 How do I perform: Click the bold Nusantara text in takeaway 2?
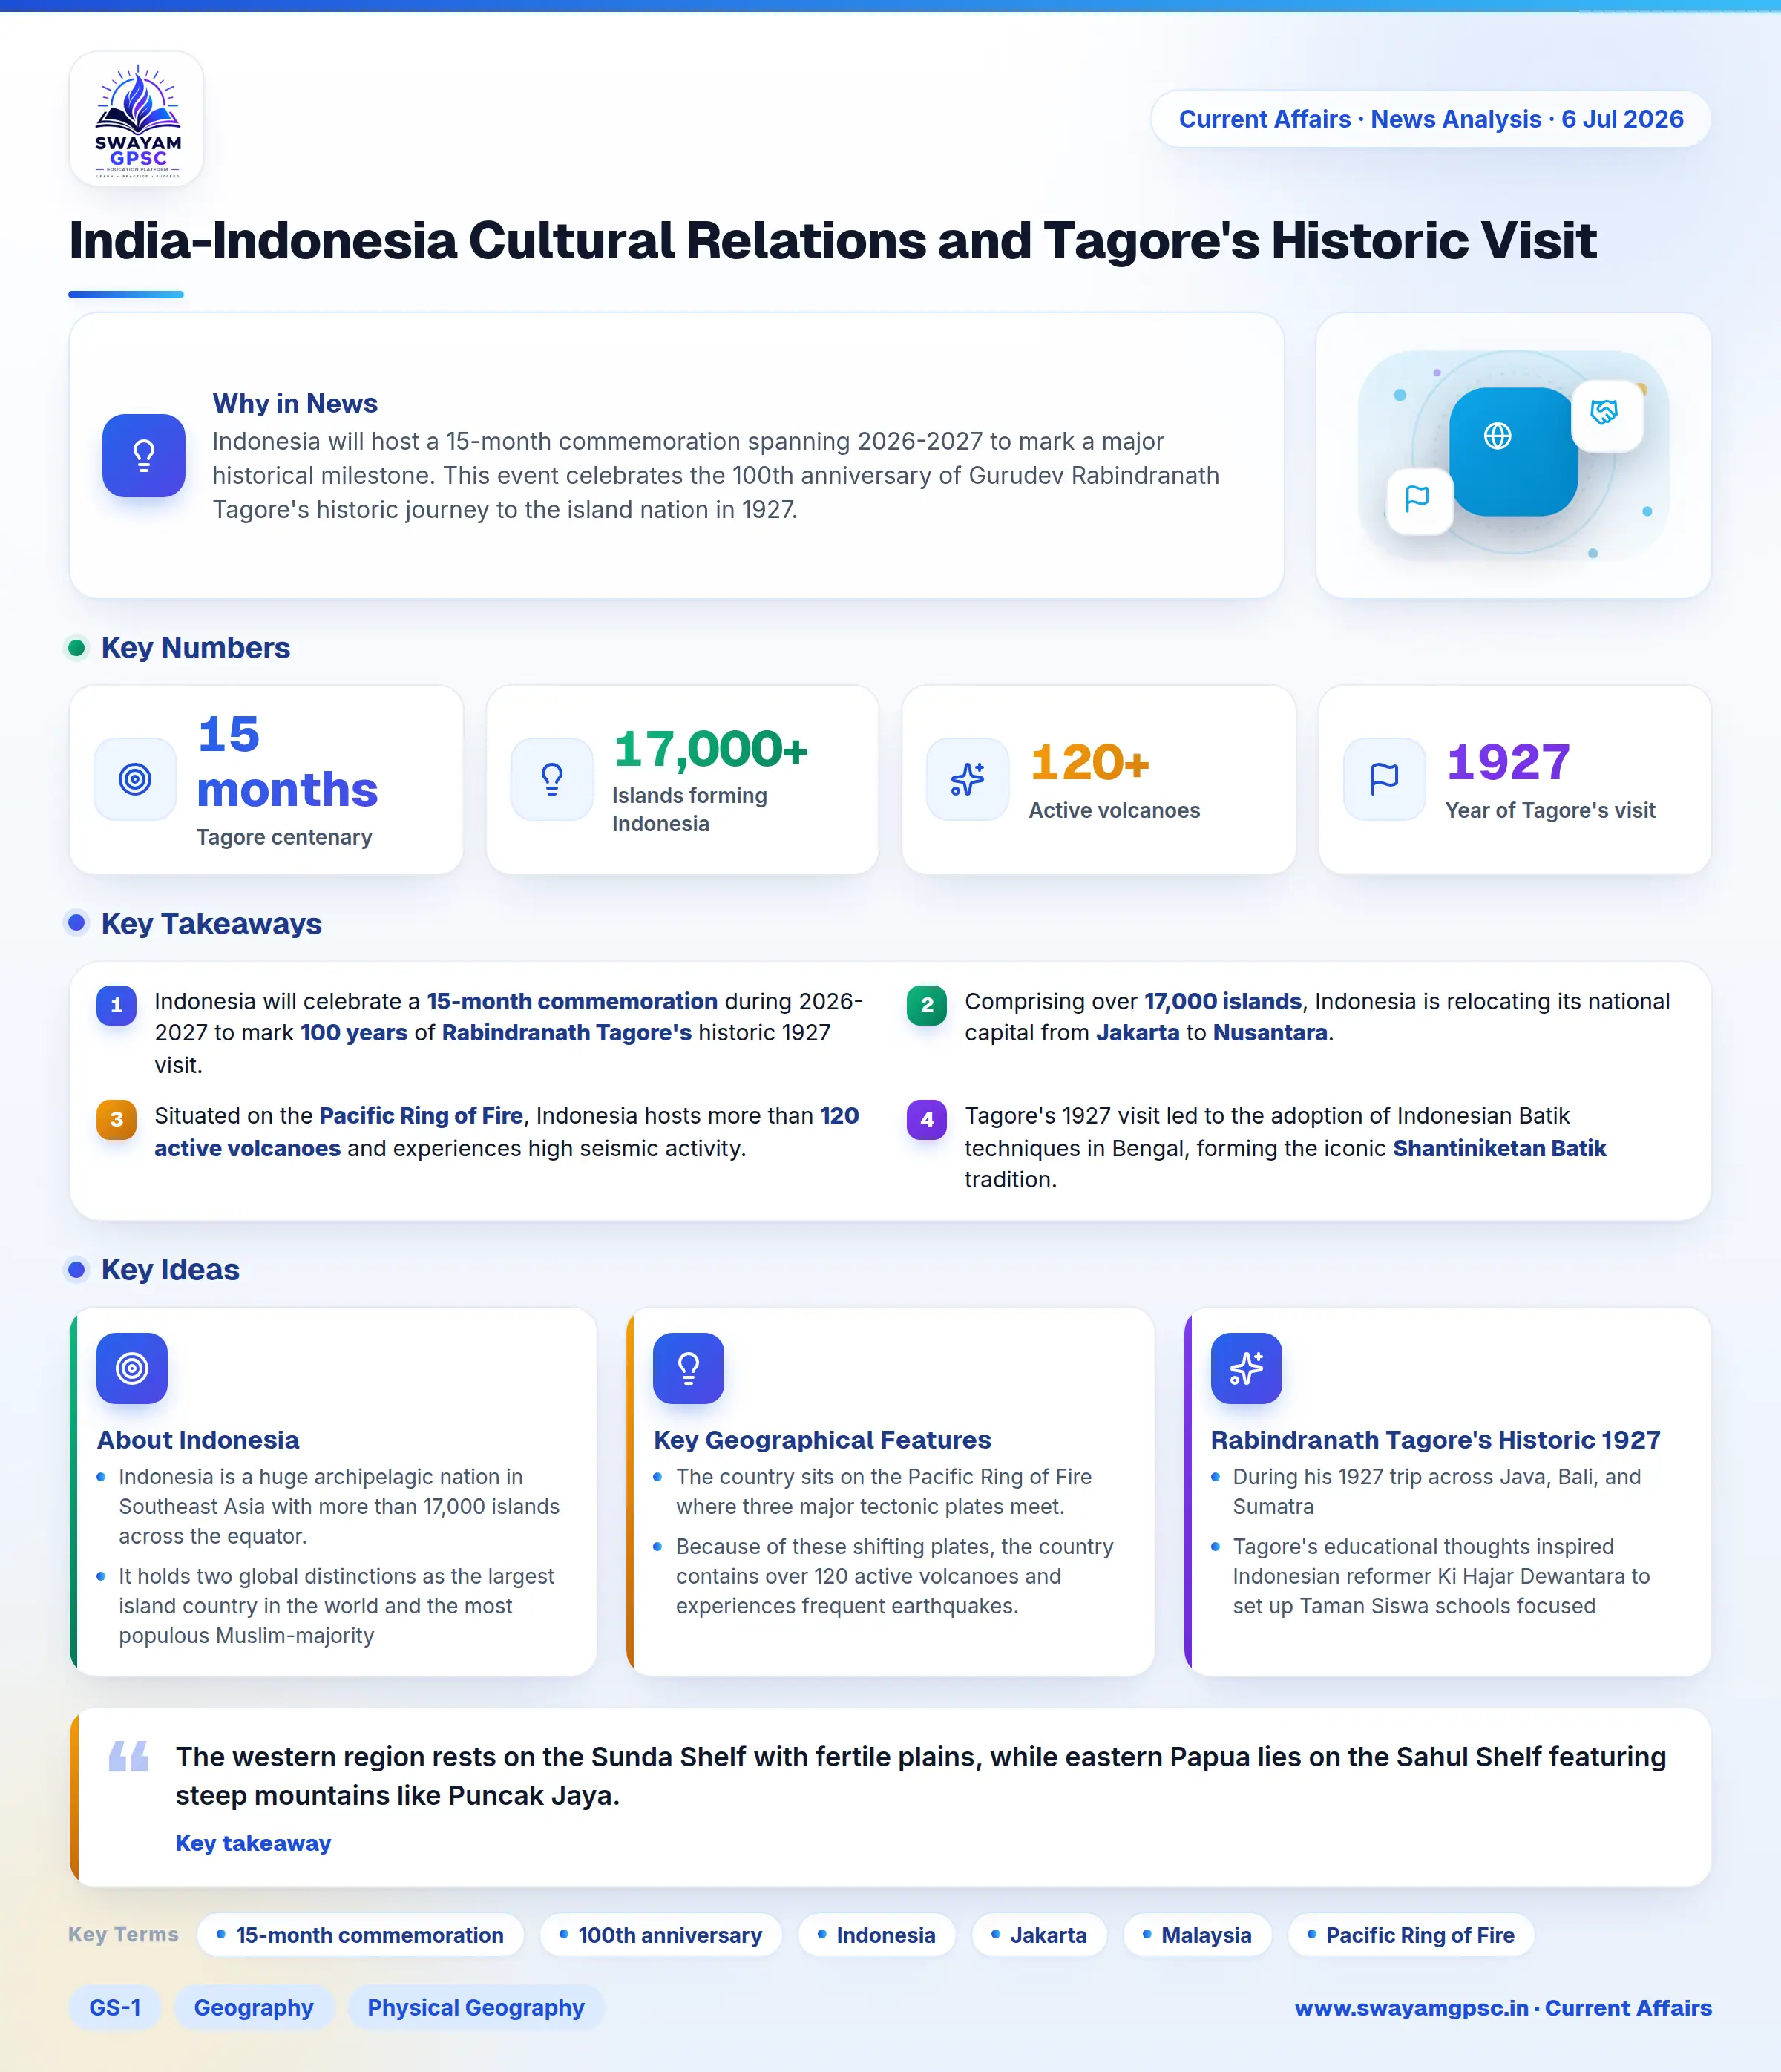point(1270,1032)
